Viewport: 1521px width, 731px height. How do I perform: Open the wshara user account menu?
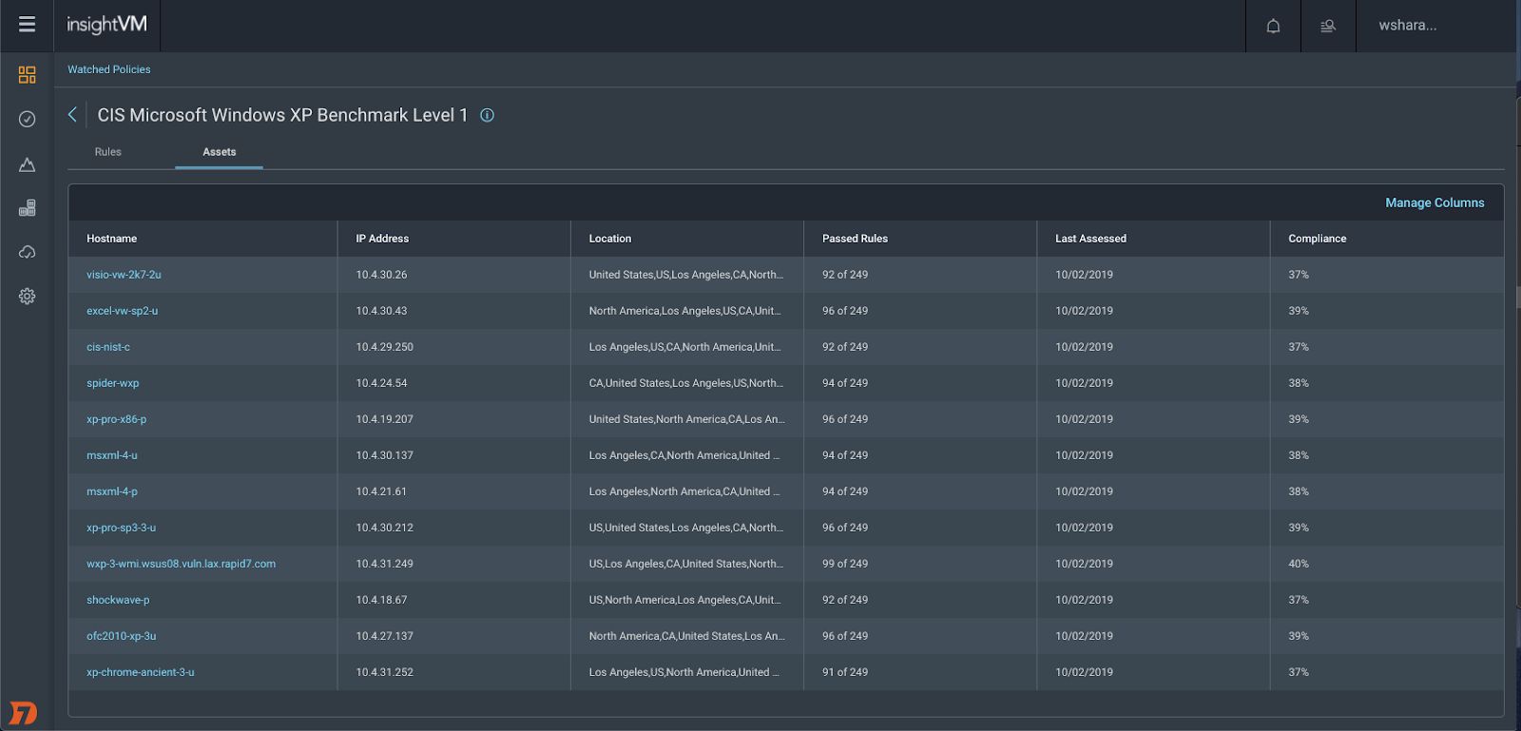[1407, 26]
